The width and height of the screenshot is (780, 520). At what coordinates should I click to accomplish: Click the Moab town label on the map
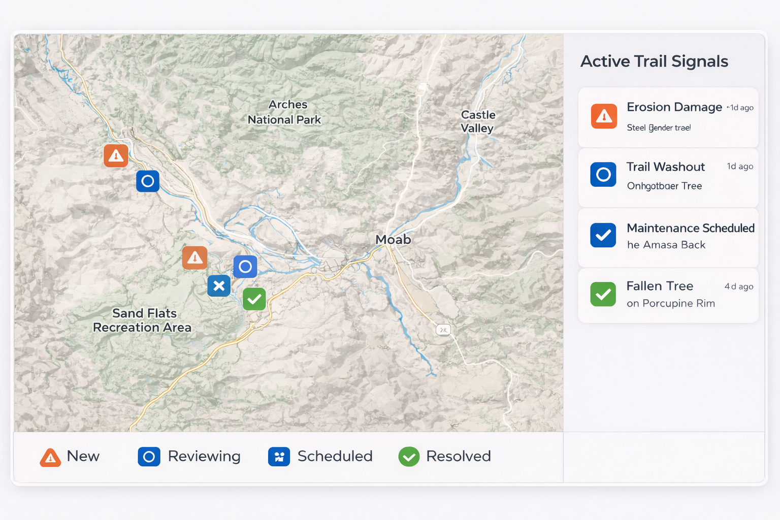tap(393, 240)
